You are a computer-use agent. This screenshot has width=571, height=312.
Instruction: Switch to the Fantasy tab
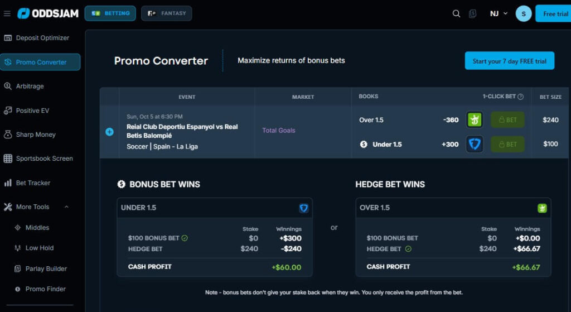166,13
